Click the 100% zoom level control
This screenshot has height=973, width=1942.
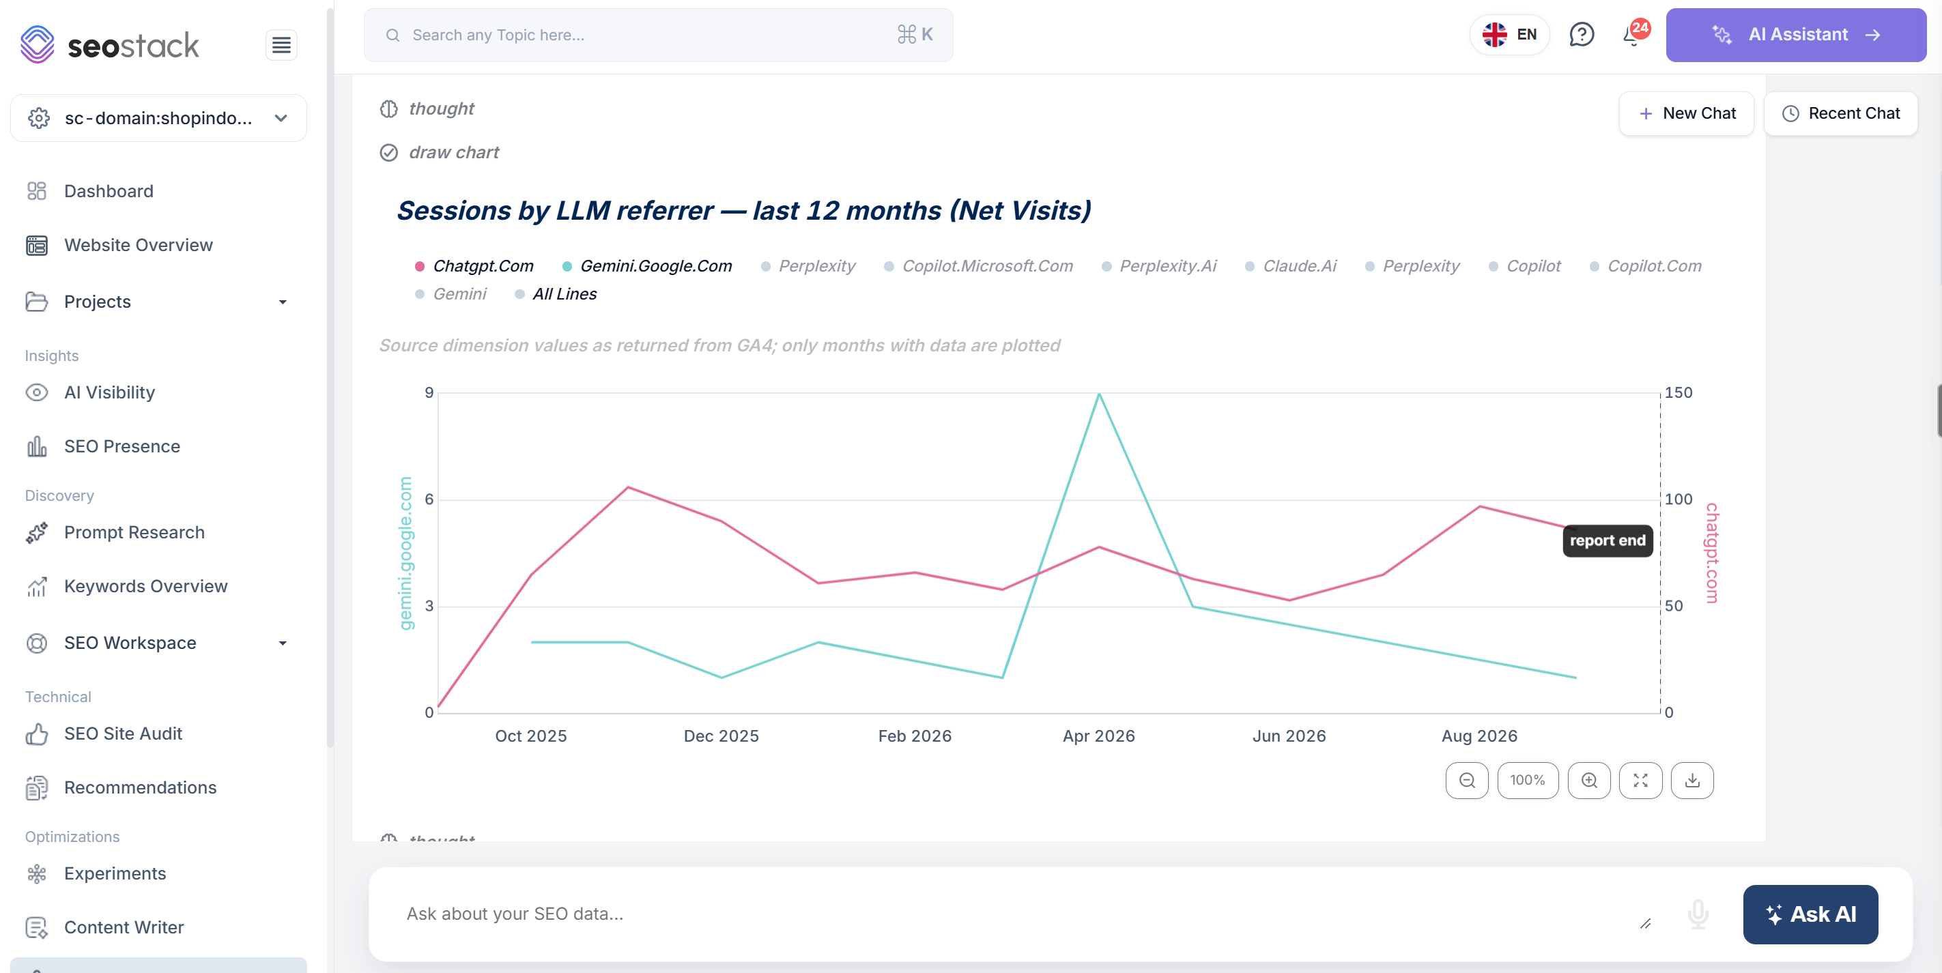coord(1528,780)
